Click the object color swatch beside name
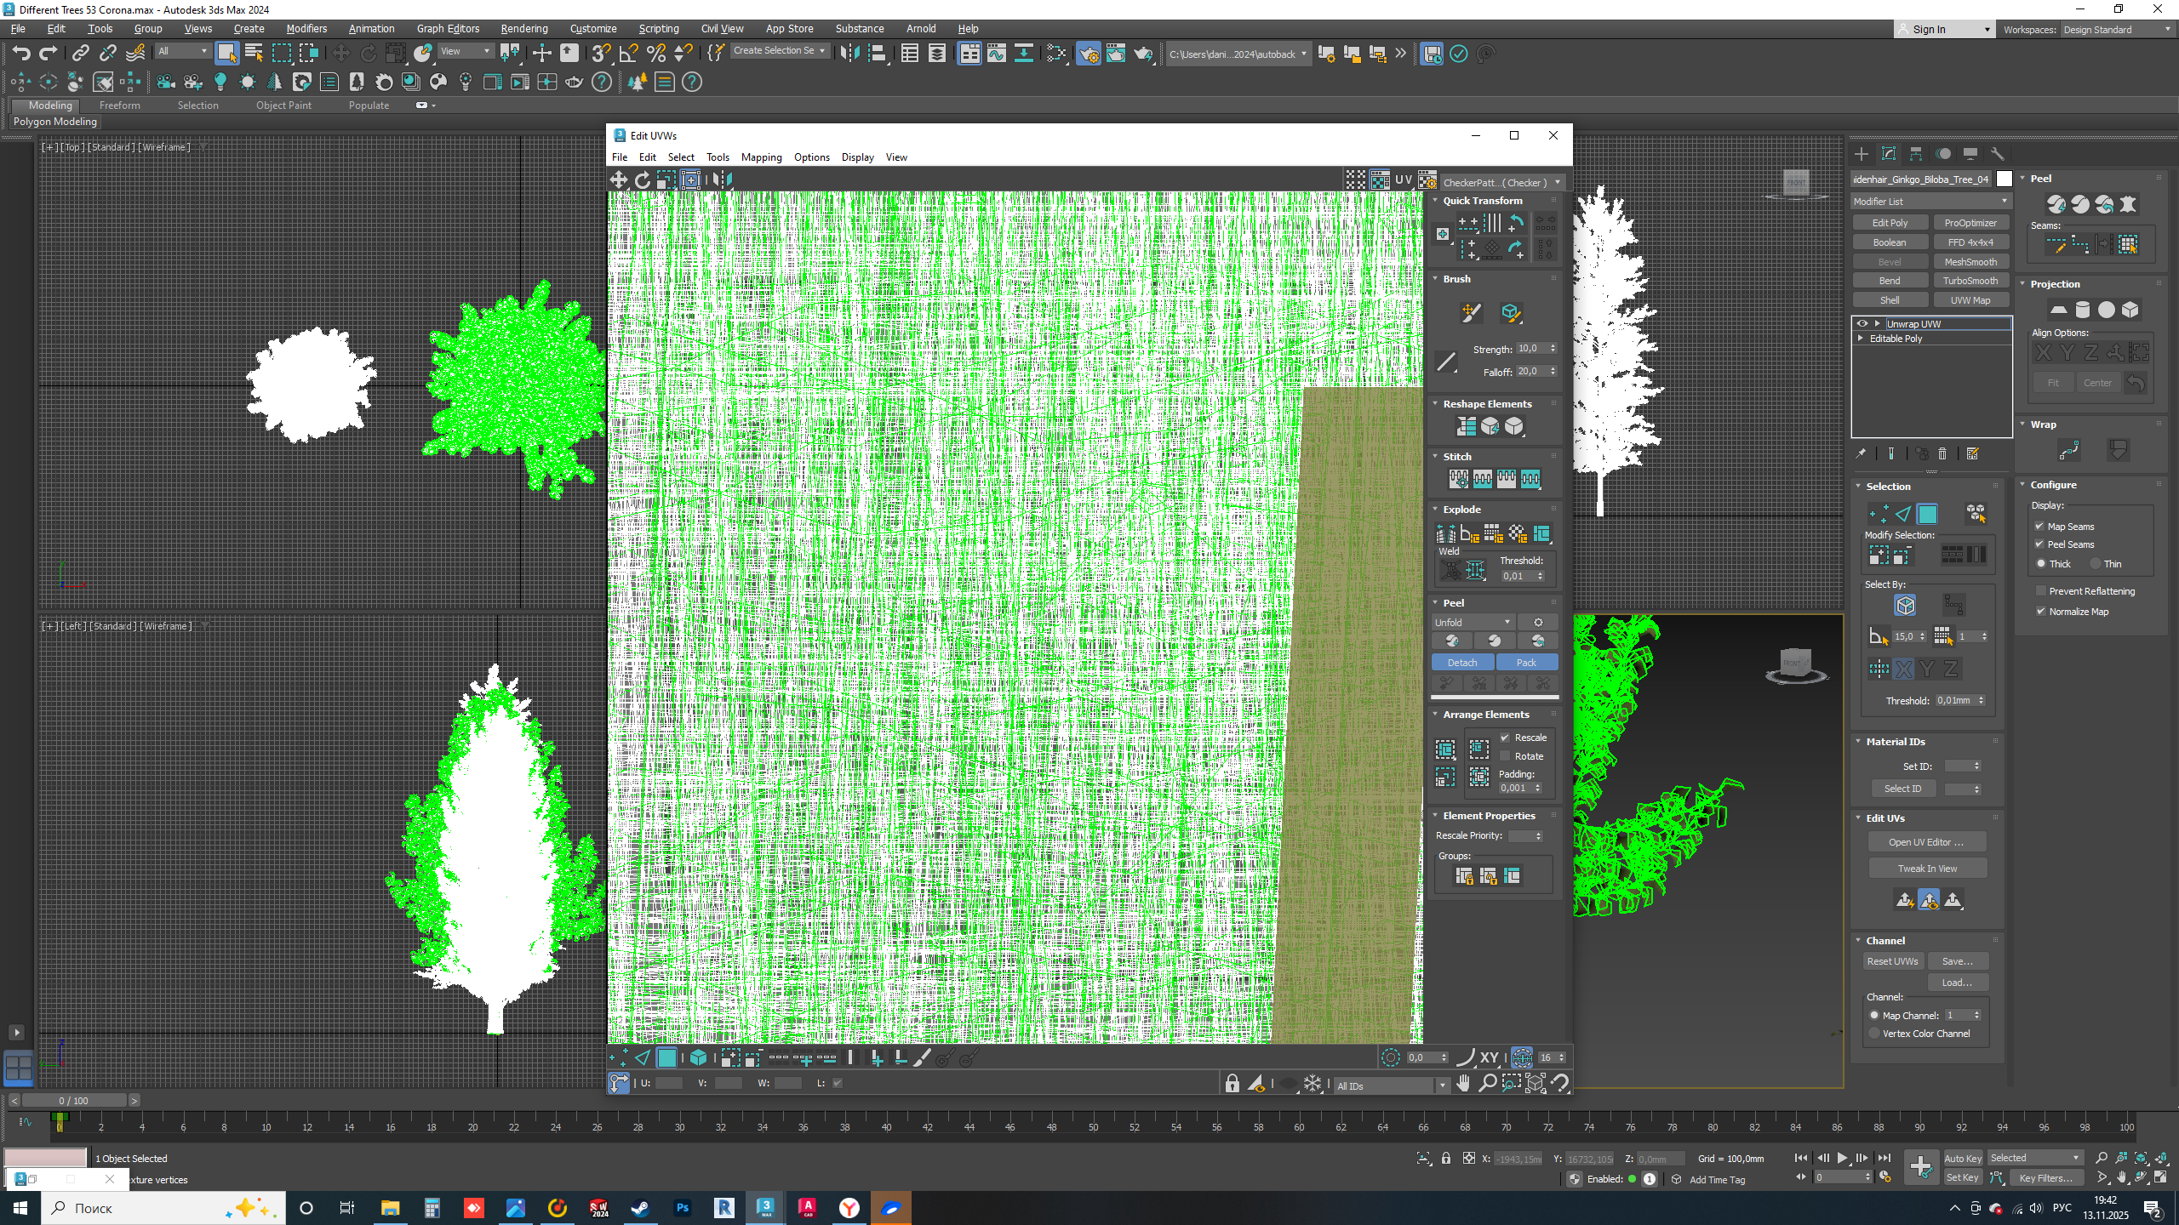 tap(2005, 179)
